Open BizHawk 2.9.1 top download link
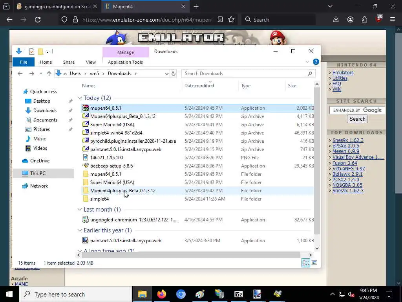The image size is (402, 302). tap(347, 174)
